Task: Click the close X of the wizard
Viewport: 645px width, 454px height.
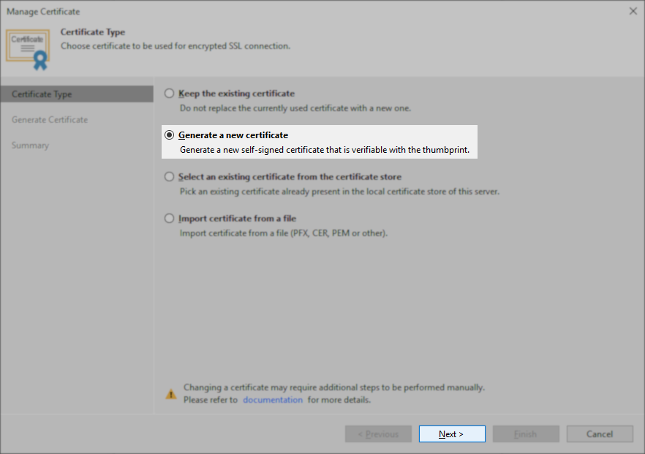Action: (632, 11)
